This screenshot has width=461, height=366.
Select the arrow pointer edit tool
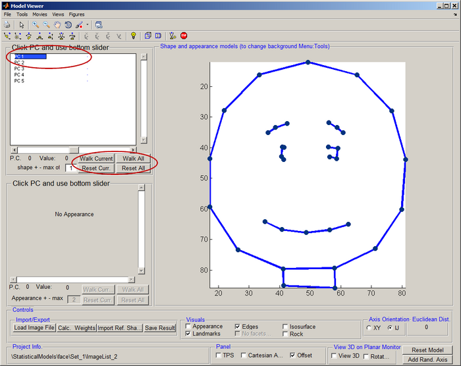22,24
